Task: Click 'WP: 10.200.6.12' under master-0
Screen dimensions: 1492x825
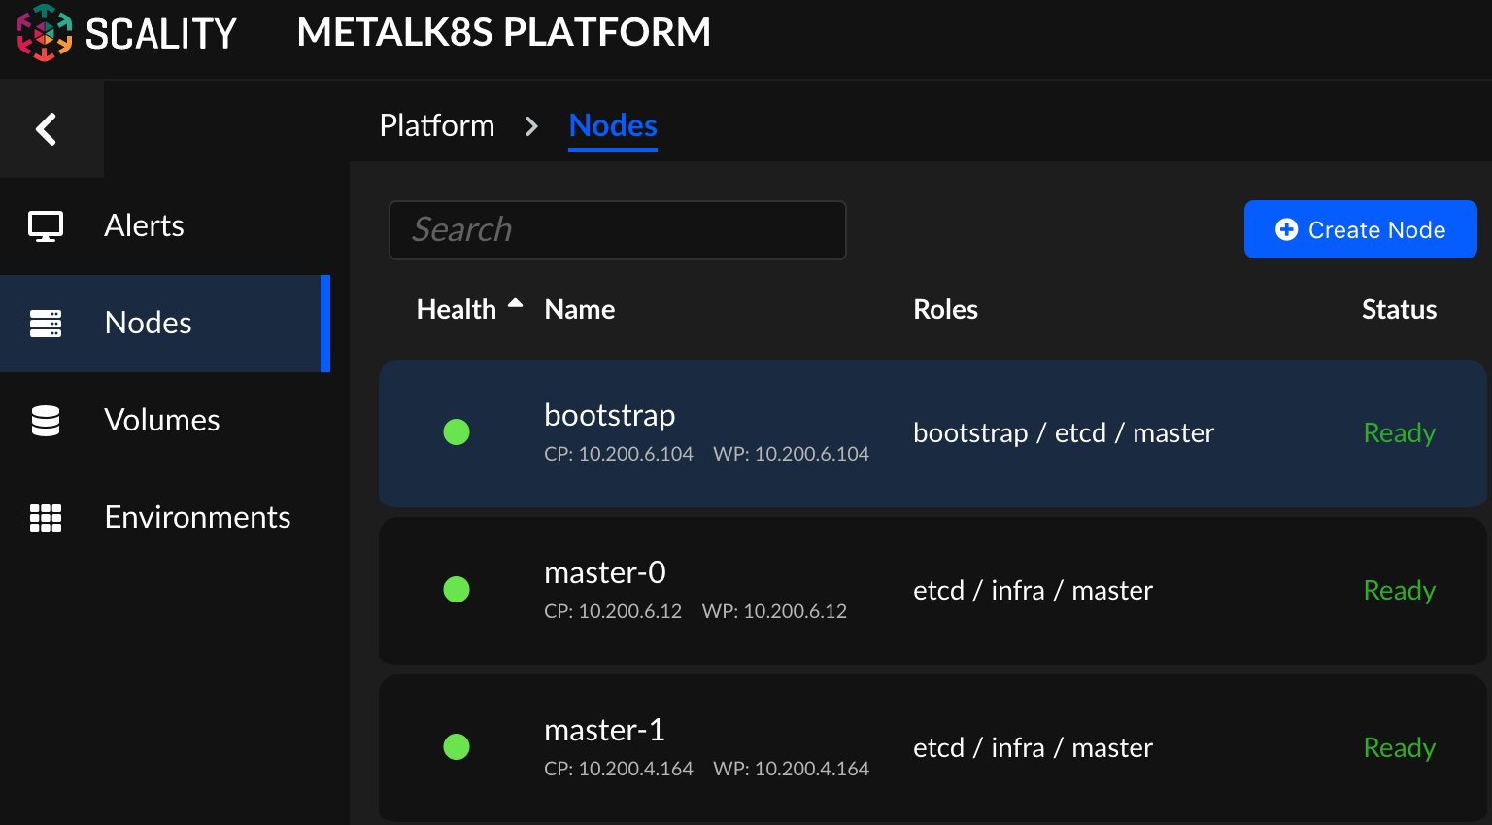Action: 774,611
